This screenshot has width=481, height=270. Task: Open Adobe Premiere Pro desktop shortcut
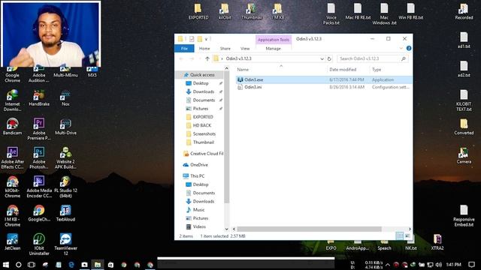click(x=39, y=129)
